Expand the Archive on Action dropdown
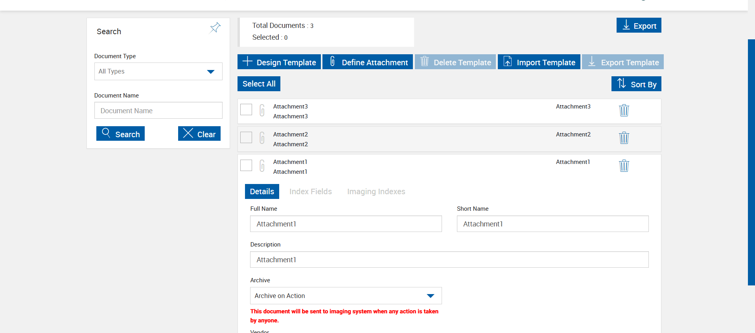 (346, 296)
